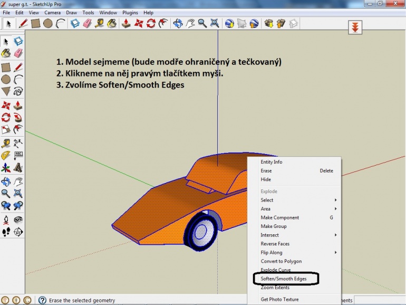Choose the Pan hand tool in top toolbar
The height and width of the screenshot is (305, 406).
tap(190, 23)
